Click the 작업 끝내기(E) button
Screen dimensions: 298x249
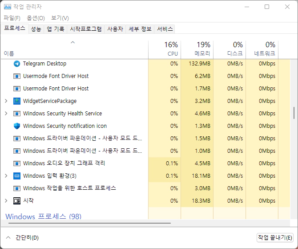(275, 237)
